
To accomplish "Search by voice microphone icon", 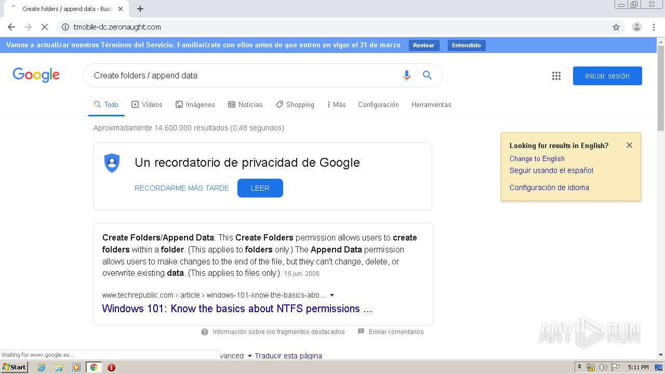I will pyautogui.click(x=407, y=75).
